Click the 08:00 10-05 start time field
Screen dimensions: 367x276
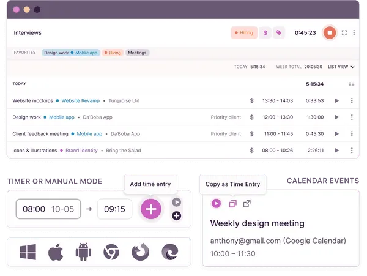[48, 209]
